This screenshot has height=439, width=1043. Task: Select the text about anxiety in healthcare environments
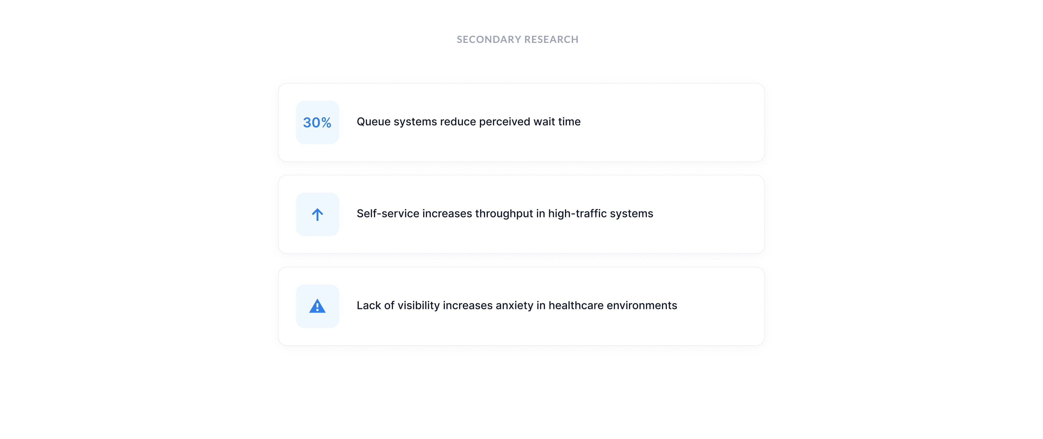(x=517, y=306)
